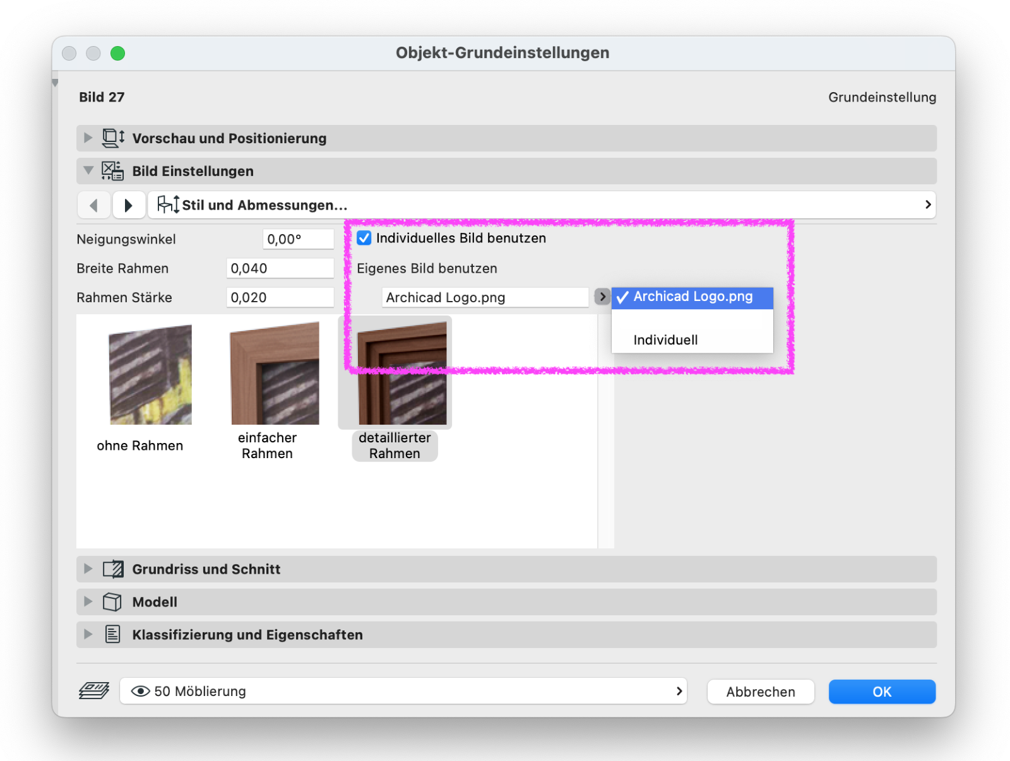Click the eye icon next to 50 Möblierung
Viewport: 1010px width, 761px height.
140,692
